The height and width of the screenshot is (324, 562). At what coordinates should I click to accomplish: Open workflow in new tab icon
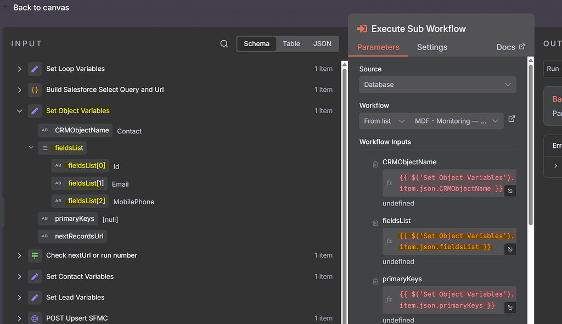[x=512, y=119]
